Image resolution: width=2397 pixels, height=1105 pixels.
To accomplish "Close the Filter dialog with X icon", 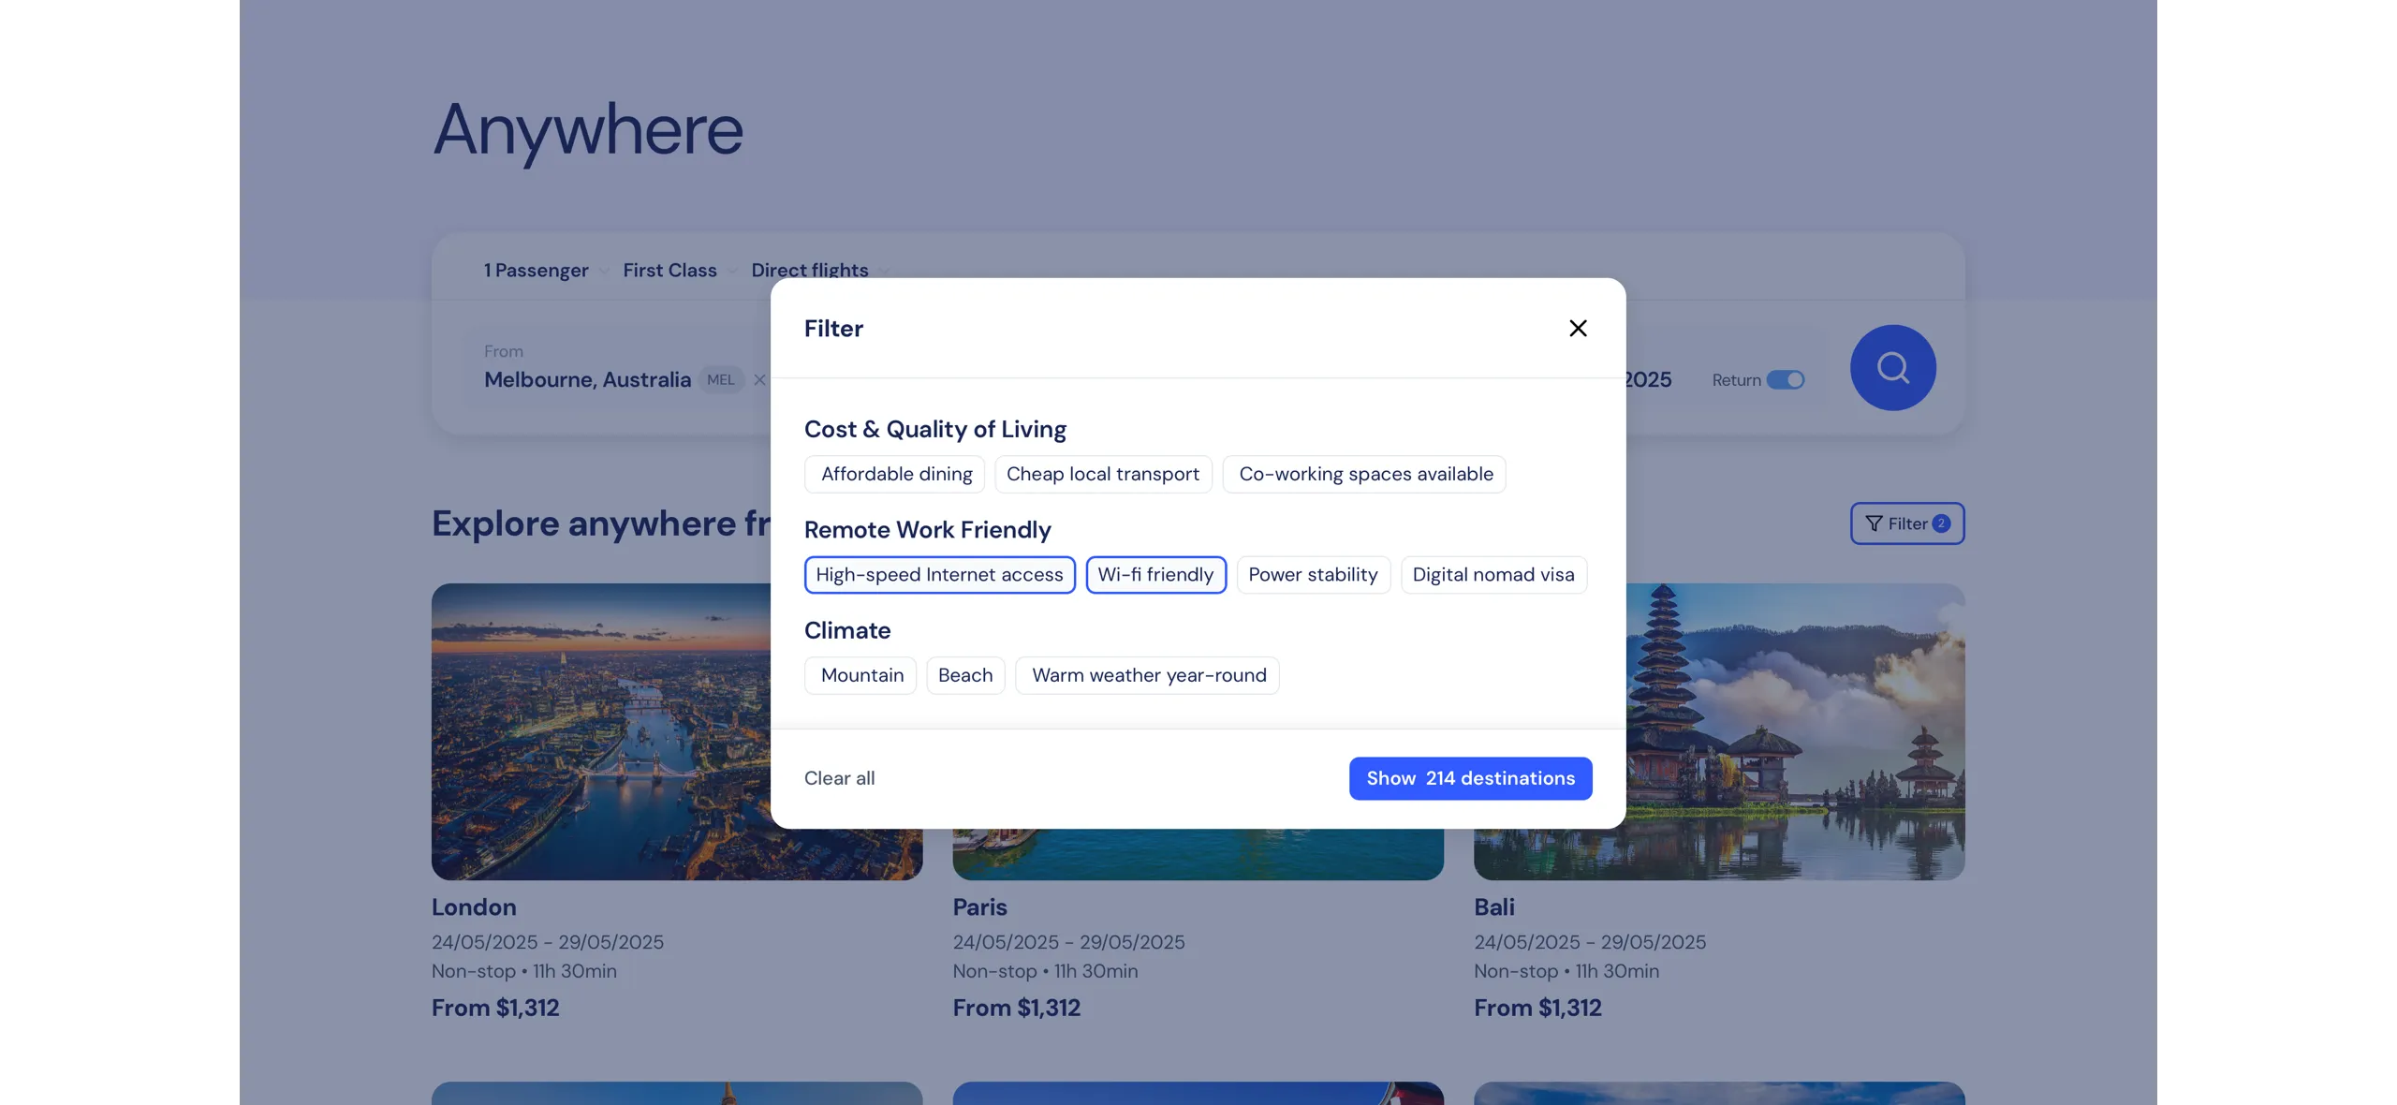I will coord(1578,328).
